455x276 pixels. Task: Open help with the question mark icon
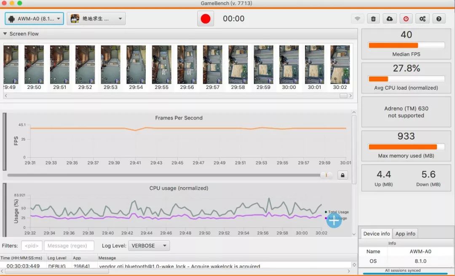click(439, 19)
